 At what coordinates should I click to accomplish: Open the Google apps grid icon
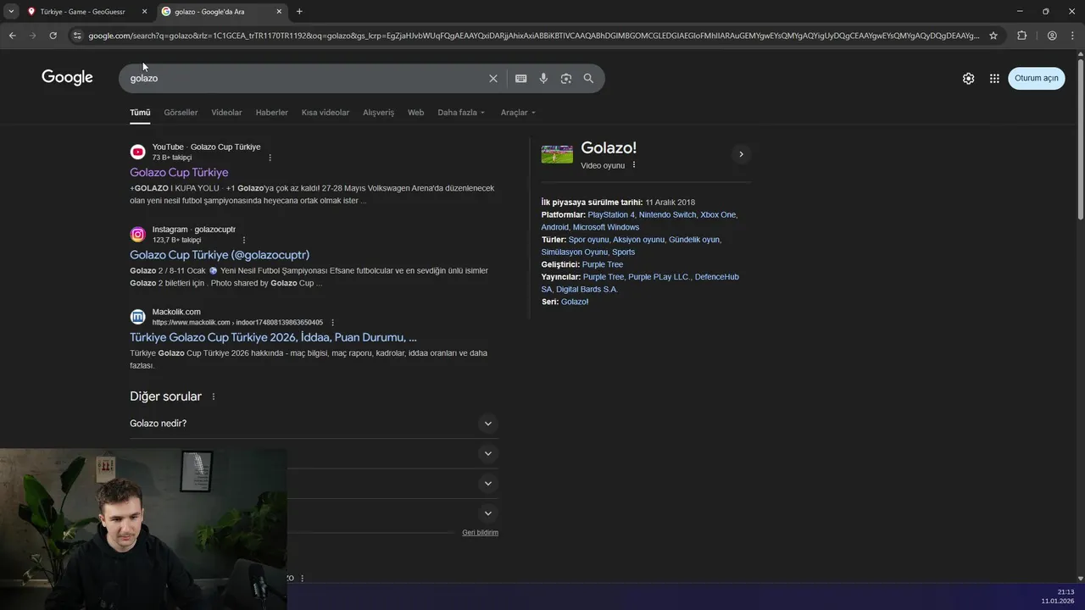(994, 78)
